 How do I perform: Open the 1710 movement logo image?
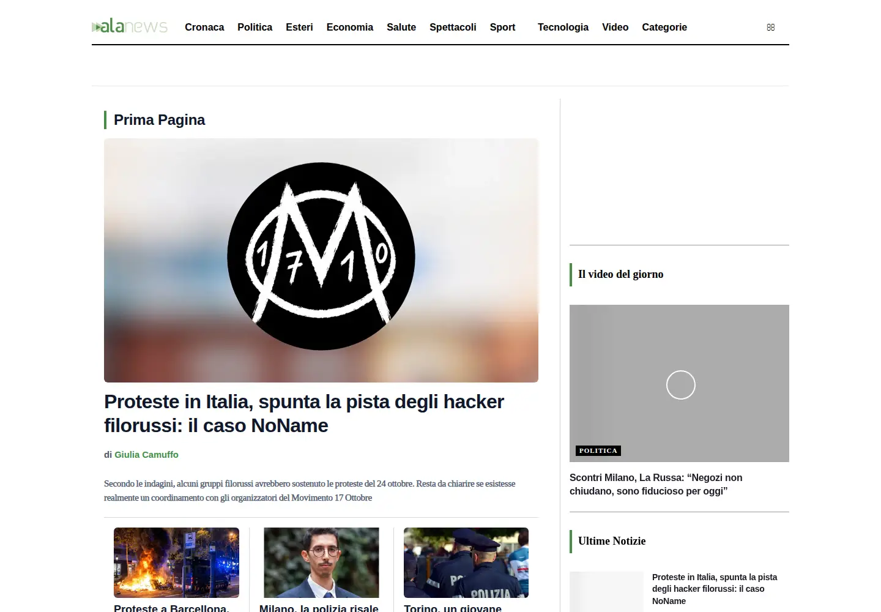pos(321,260)
